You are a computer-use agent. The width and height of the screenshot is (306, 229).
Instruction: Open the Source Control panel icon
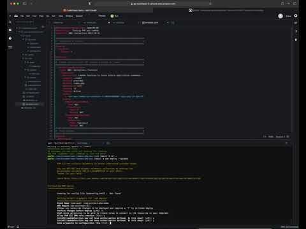coord(10,38)
